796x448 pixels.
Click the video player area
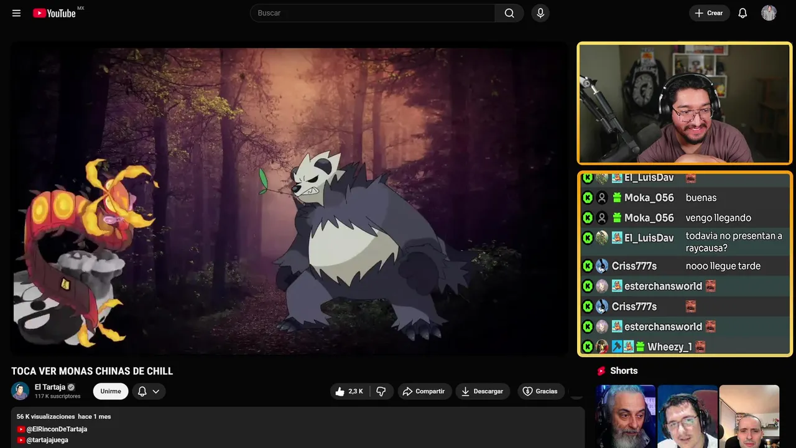pyautogui.click(x=289, y=199)
